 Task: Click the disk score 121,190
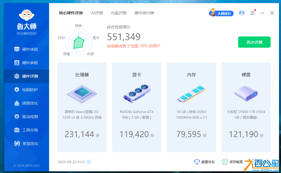coord(243,134)
